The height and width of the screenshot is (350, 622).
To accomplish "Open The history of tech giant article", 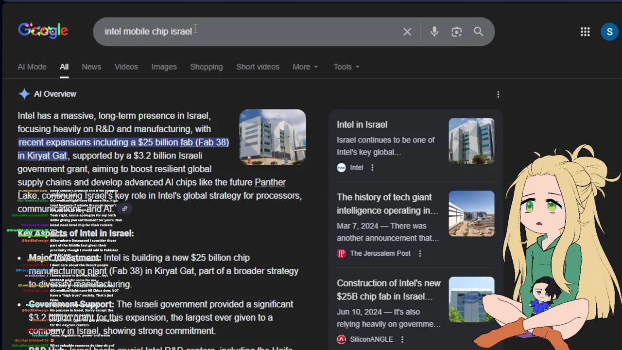I will [x=387, y=204].
